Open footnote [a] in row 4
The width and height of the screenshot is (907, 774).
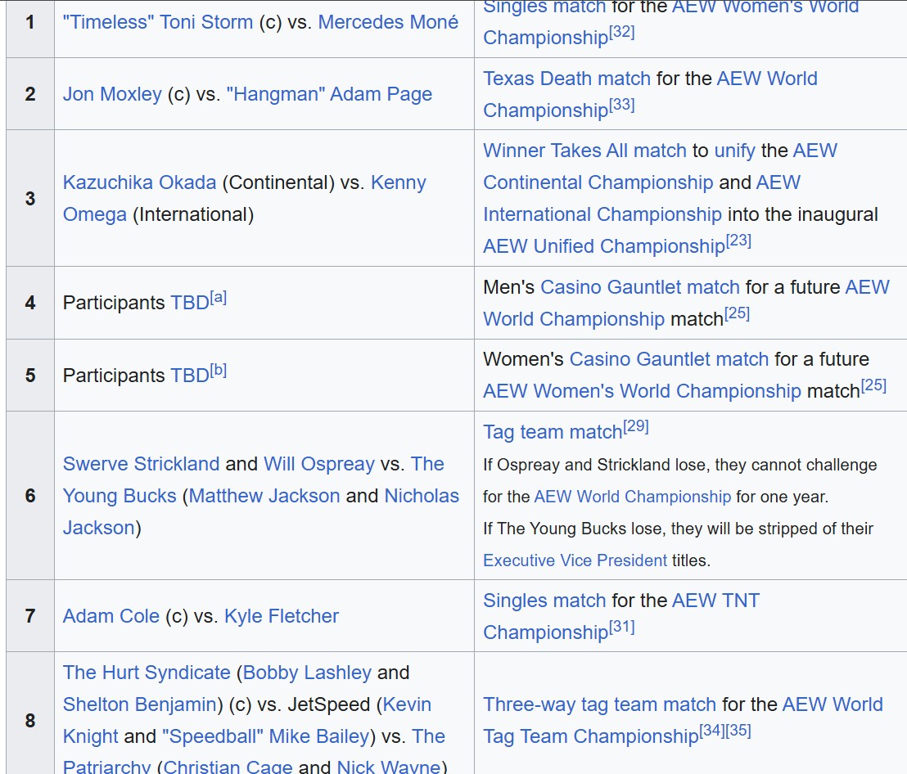tap(218, 298)
